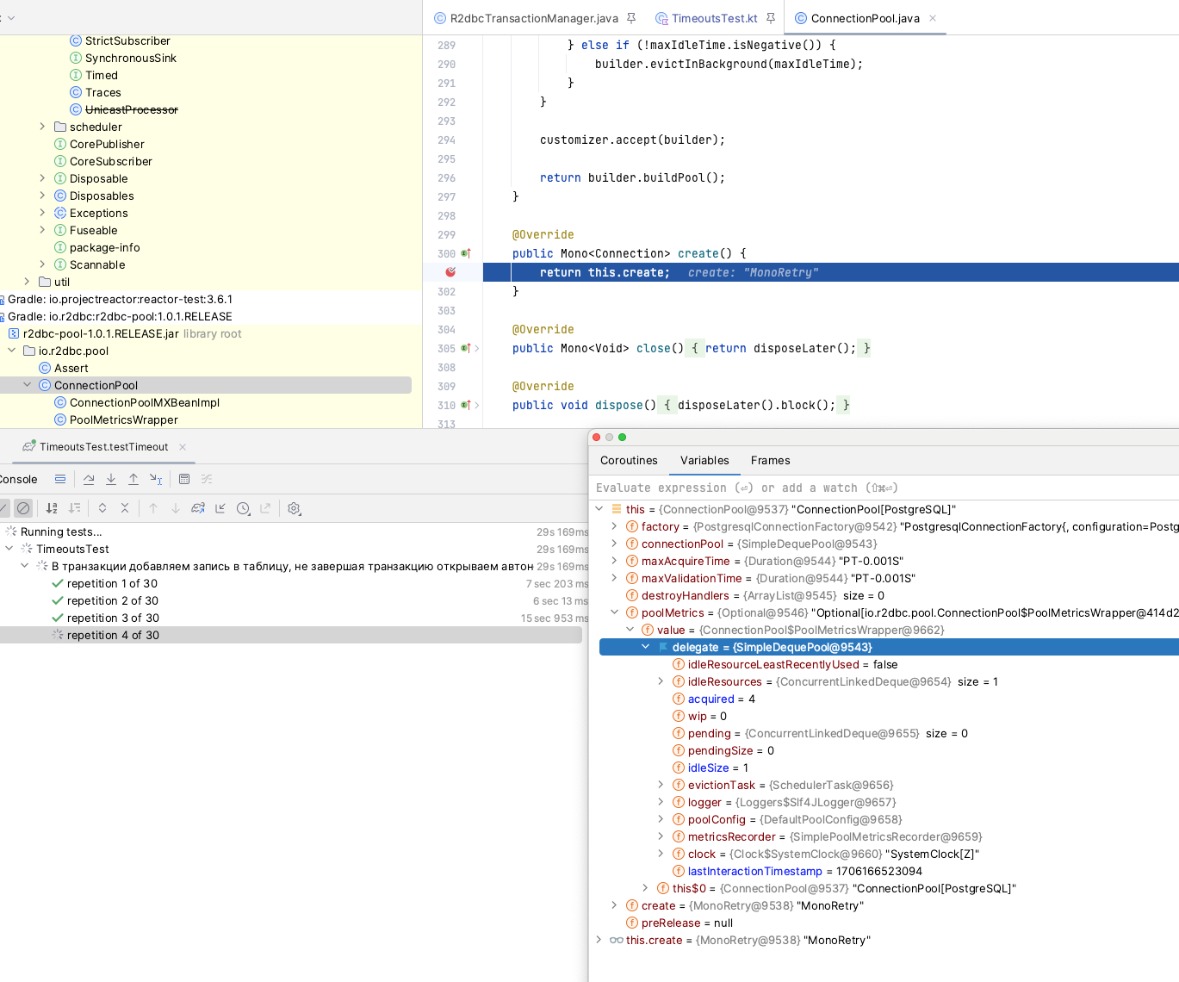Click the Step Into debugger icon
This screenshot has height=982, width=1179.
pos(111,479)
